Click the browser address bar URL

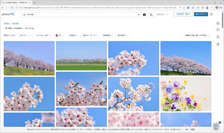98,8
